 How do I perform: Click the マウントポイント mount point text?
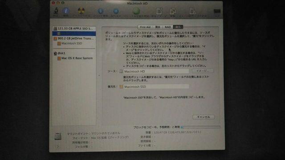pyautogui.click(x=94, y=133)
